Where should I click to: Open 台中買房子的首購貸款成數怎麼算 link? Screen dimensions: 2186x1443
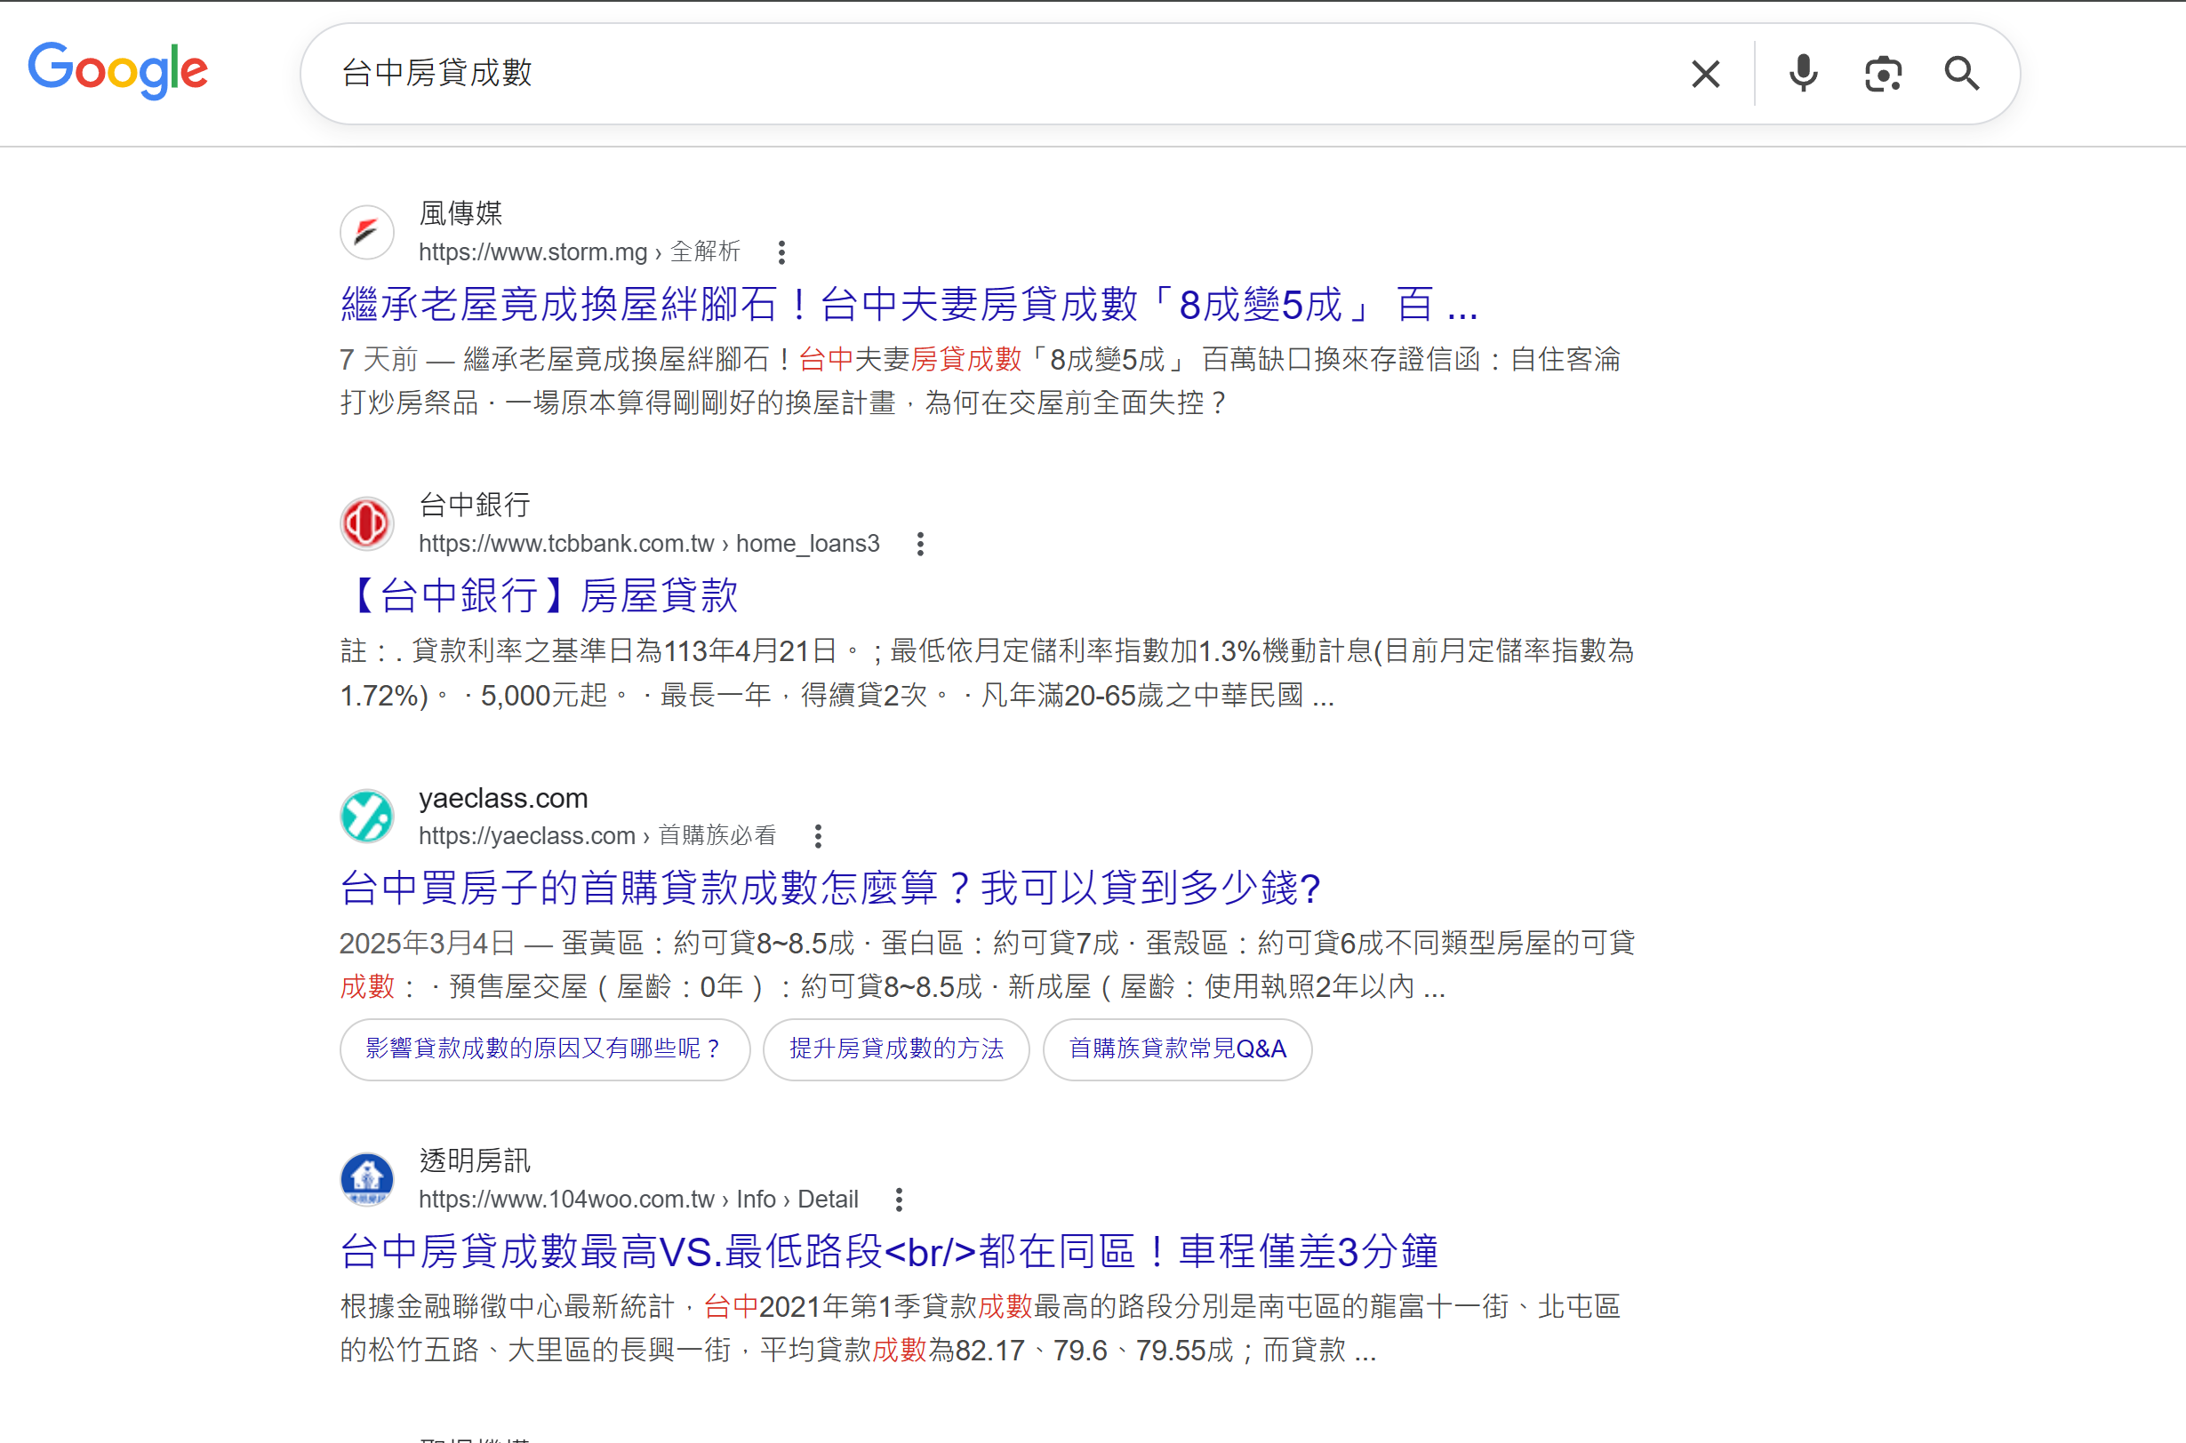pos(829,888)
